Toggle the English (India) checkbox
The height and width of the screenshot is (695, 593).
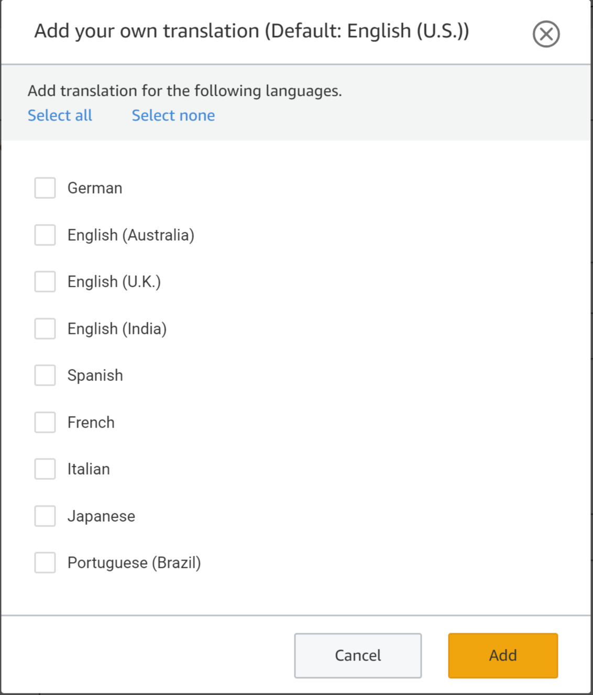coord(45,329)
